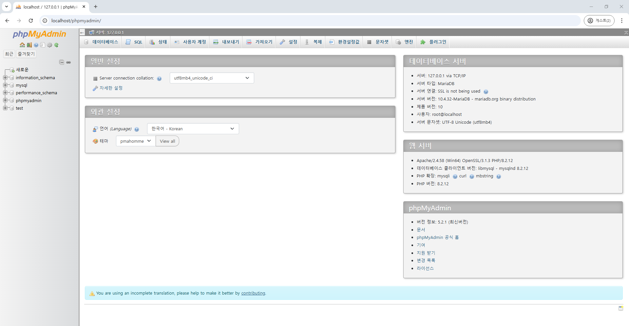Viewport: 629px width, 326px height.
Task: Expand the phpmyadmin database node
Action: (5, 100)
